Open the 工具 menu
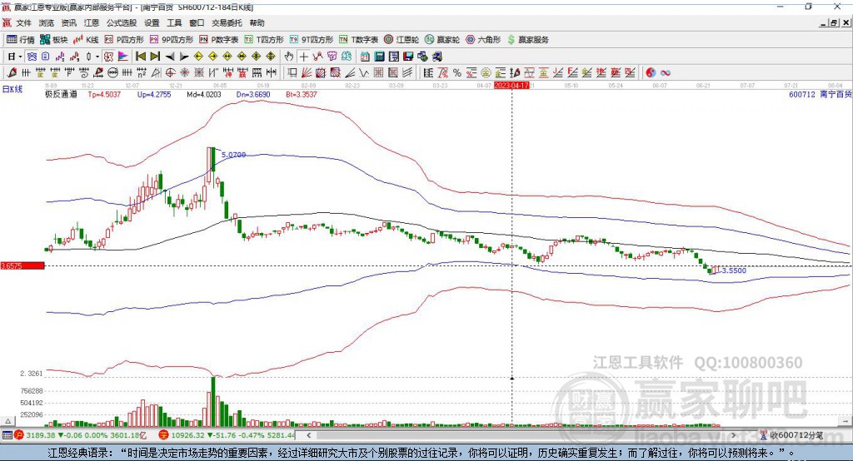 coord(174,22)
